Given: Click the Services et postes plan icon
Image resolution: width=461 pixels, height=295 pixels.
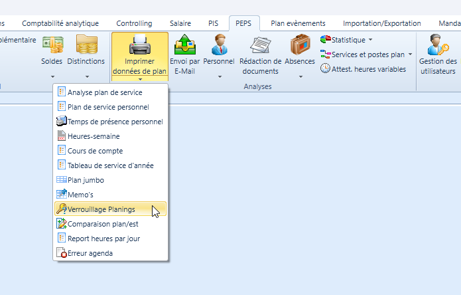Looking at the screenshot, I should [326, 54].
